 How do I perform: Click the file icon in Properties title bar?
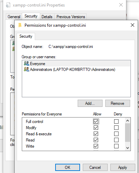8,5
